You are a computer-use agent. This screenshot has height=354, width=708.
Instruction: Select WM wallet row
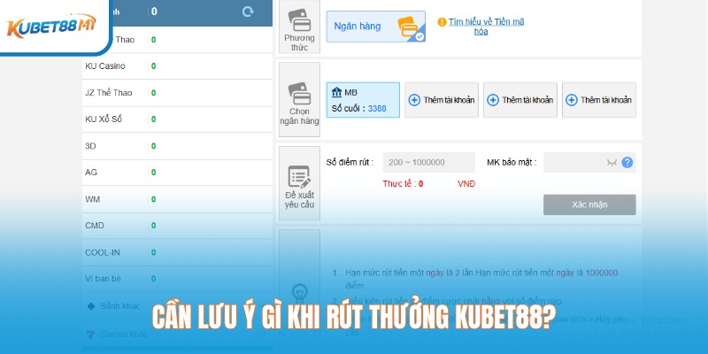coord(178,199)
